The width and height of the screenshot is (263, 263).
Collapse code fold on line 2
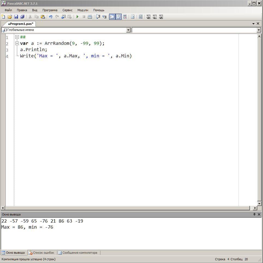17,43
